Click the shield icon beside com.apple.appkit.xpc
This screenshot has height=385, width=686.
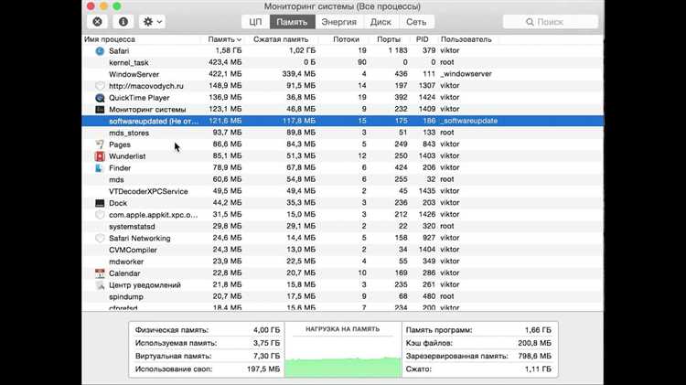tap(100, 215)
